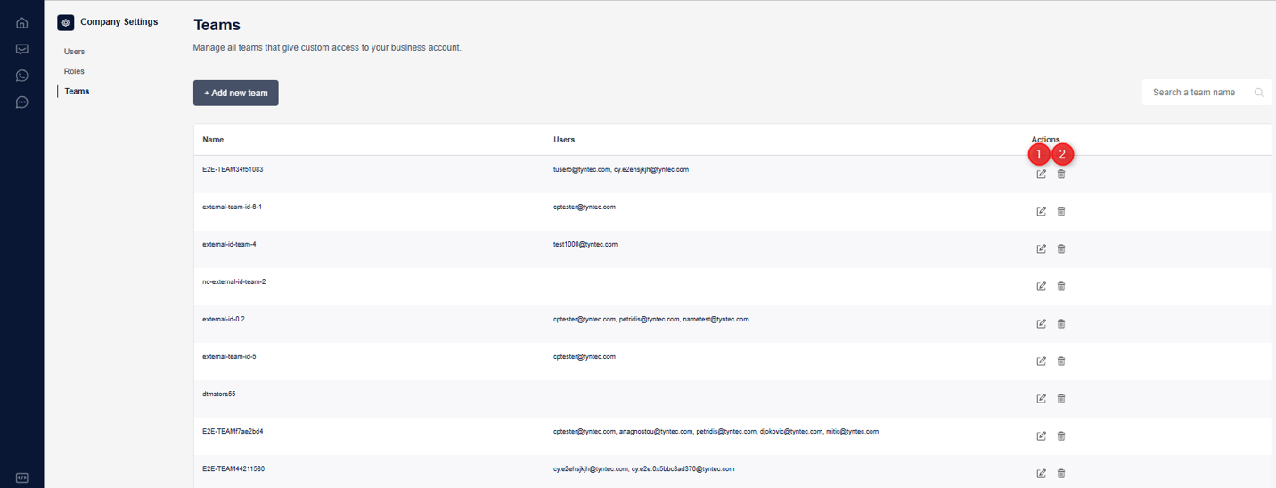Click the test1000@tyntec.com users cell
The image size is (1276, 488).
[585, 244]
